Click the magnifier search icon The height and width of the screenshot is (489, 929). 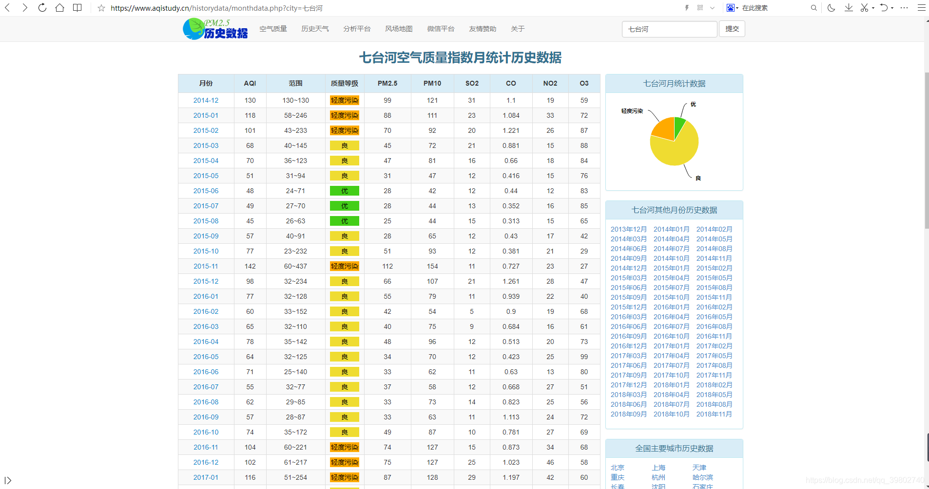(x=813, y=8)
